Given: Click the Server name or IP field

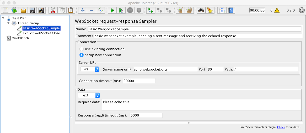Looking at the screenshot, I should point(165,69).
